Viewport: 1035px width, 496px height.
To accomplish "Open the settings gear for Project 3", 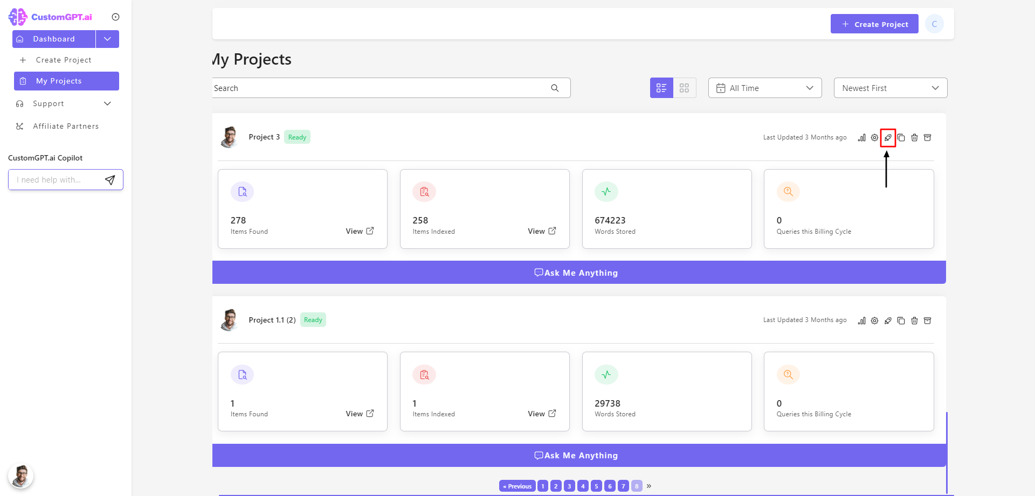I will (x=875, y=138).
